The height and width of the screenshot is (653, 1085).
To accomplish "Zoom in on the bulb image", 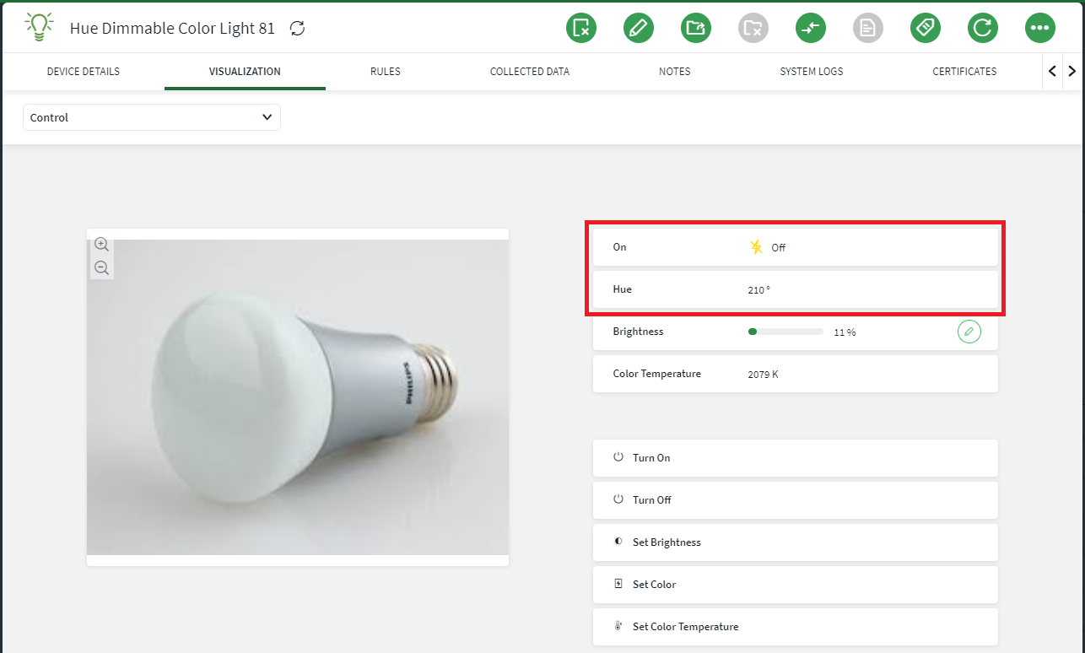I will point(101,245).
